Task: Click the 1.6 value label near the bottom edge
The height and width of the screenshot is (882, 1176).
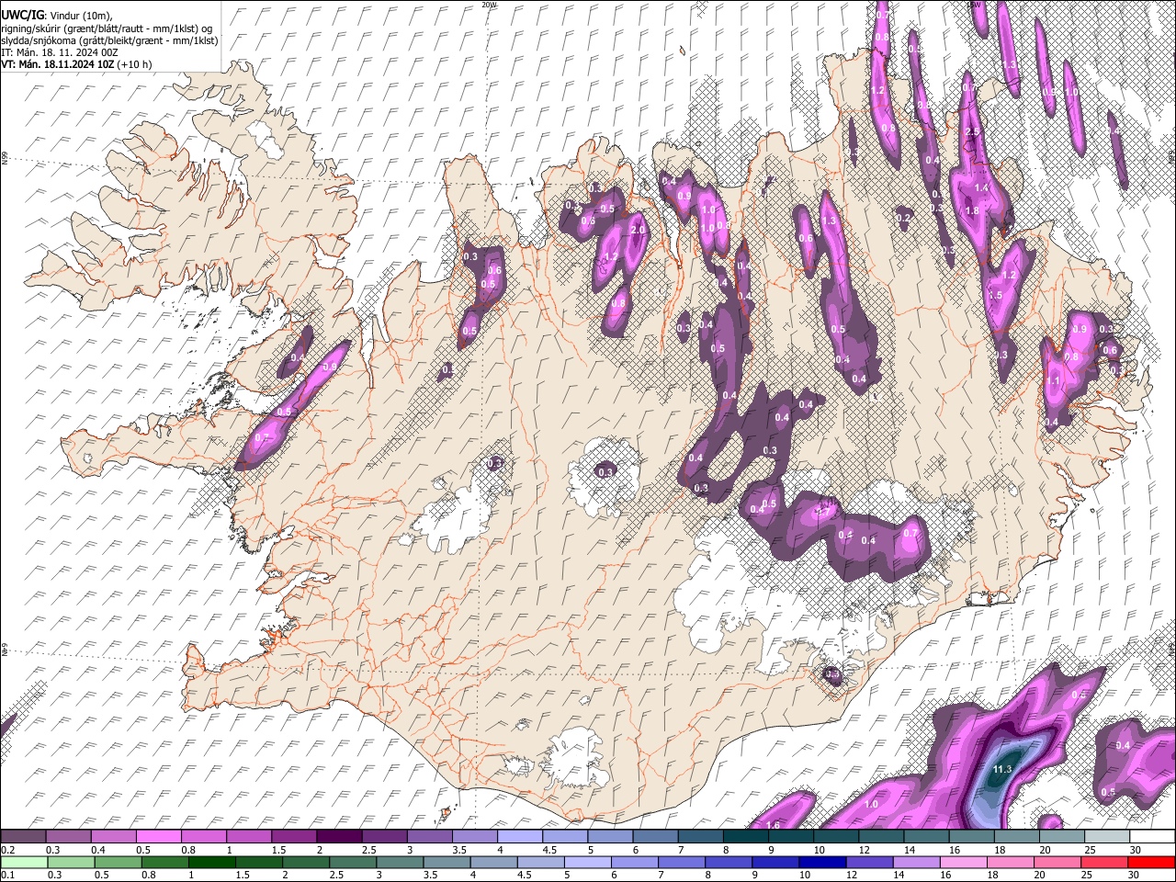Action: click(x=773, y=825)
